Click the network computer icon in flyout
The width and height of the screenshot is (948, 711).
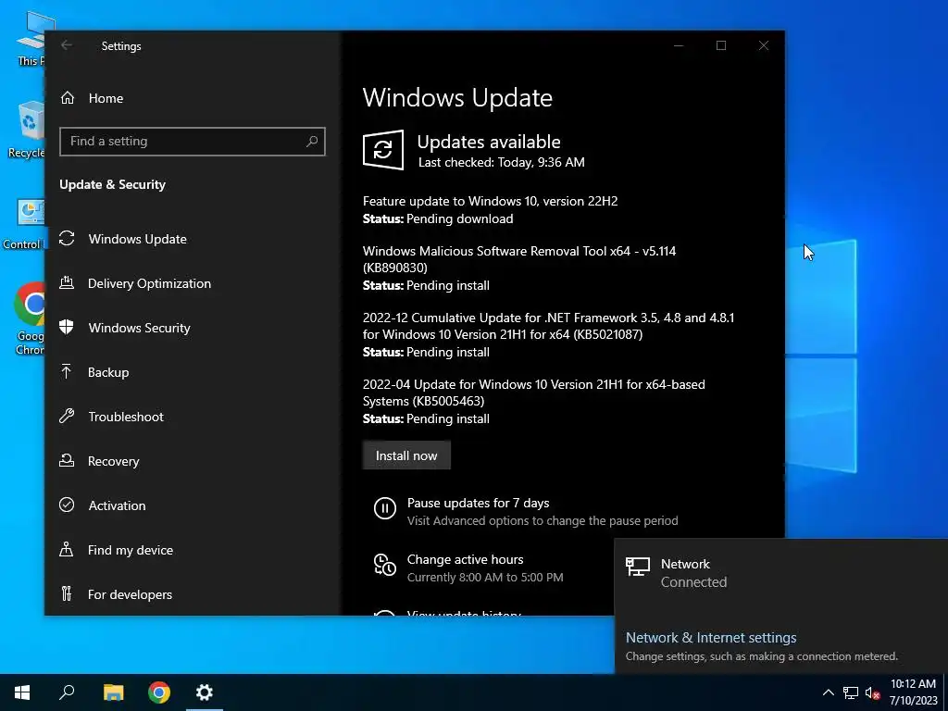[x=637, y=567]
